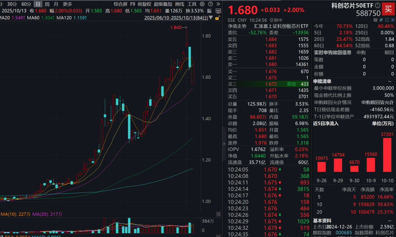Add to watchlist with blue plus icon
This screenshot has width=396, height=237.
392,20
